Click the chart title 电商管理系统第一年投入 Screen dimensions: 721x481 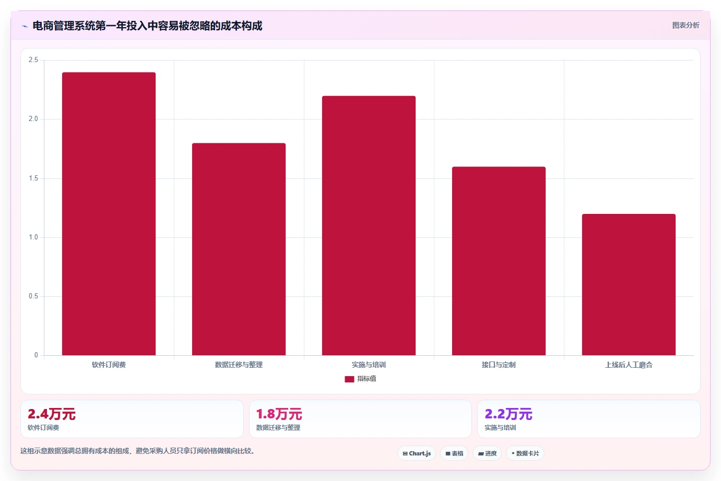coord(147,26)
